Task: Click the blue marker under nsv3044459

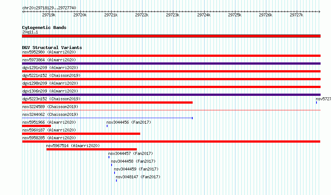Action: click(x=115, y=173)
